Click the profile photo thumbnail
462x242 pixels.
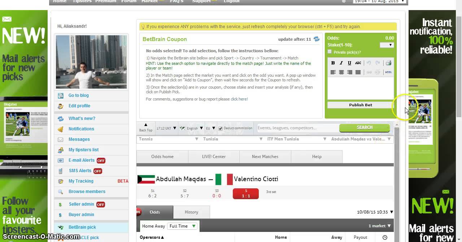coord(91,62)
